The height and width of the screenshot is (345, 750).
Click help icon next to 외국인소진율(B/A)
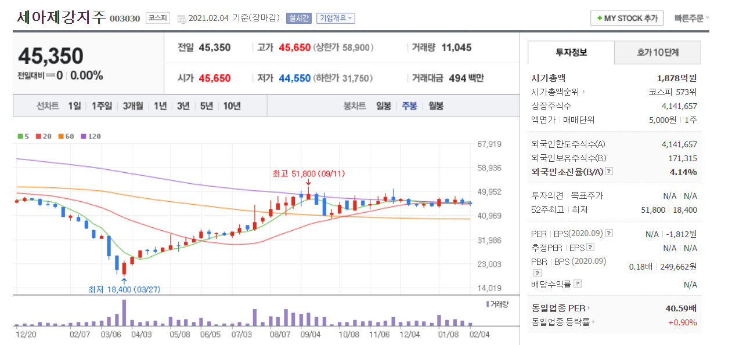(610, 172)
